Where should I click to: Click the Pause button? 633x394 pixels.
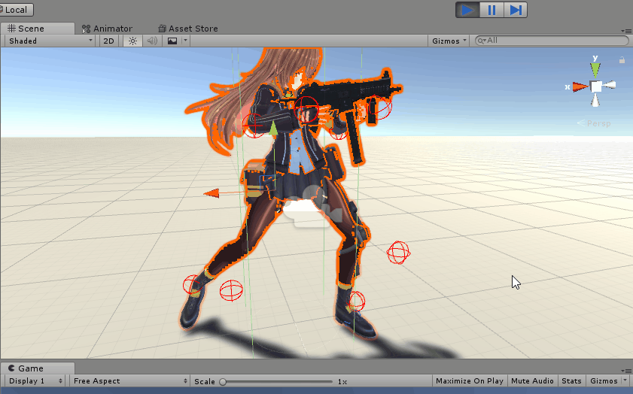[x=491, y=10]
